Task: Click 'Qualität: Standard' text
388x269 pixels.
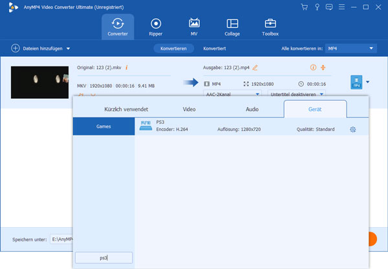Action: [316, 129]
